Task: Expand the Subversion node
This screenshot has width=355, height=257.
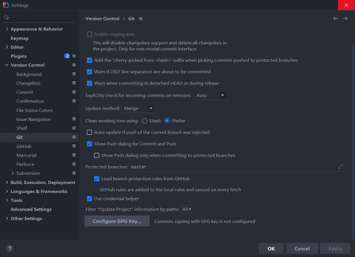Action: [13, 173]
